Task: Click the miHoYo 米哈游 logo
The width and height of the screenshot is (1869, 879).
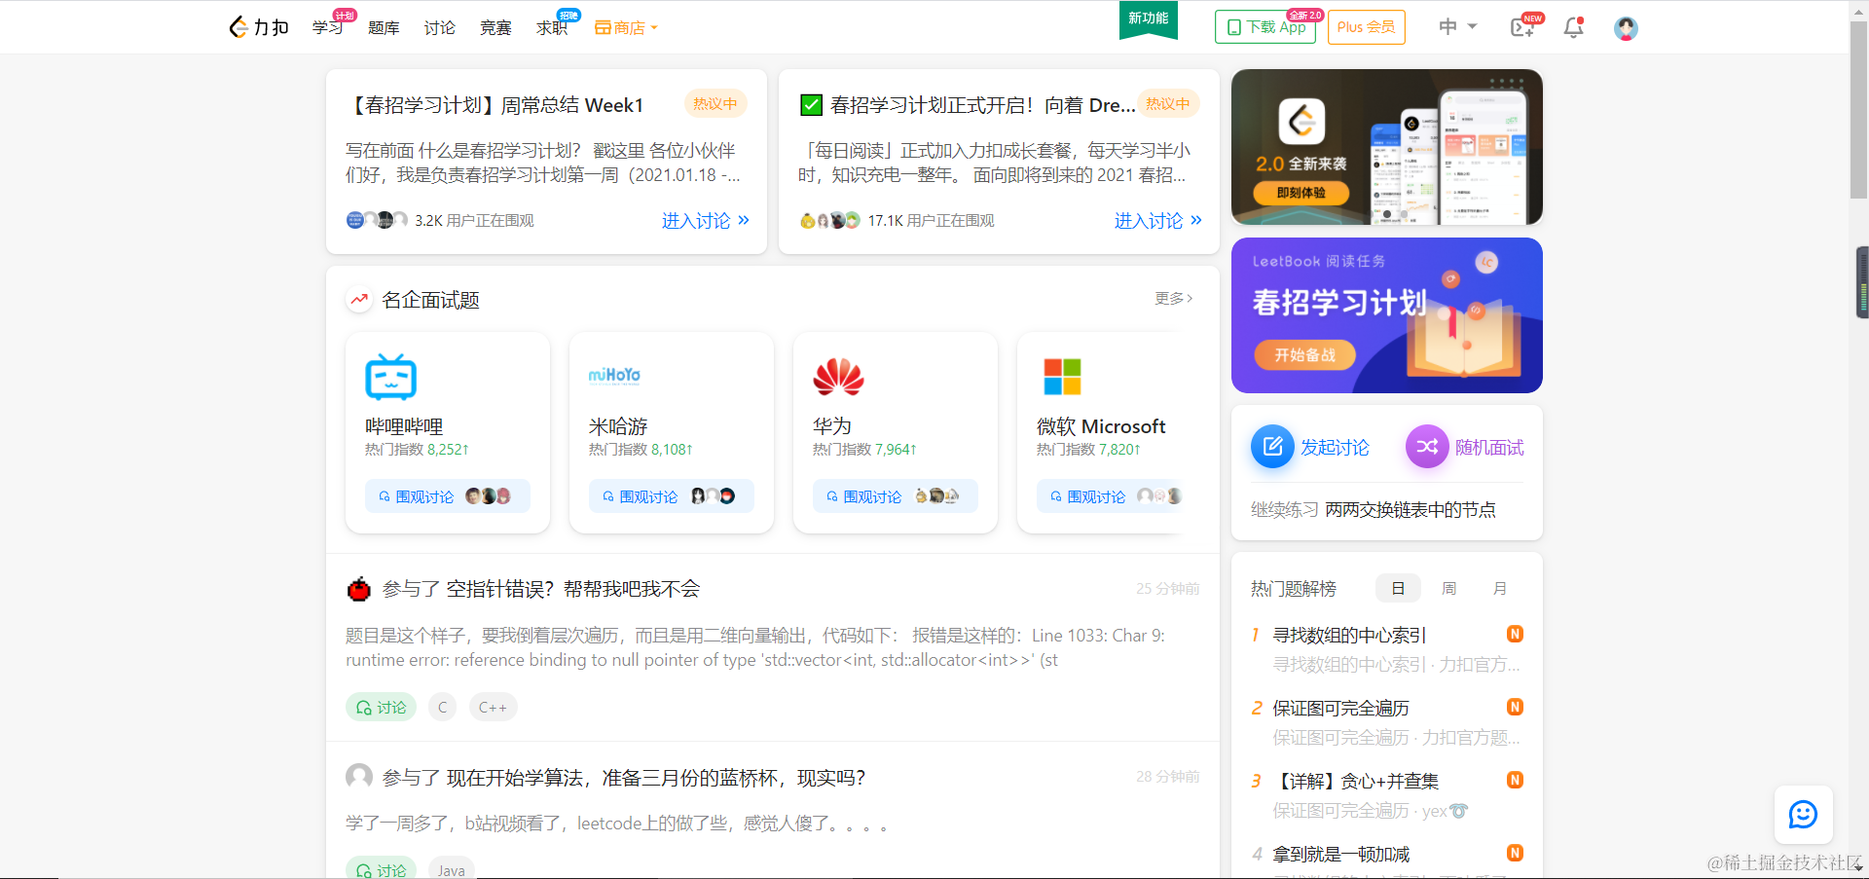Action: point(614,376)
